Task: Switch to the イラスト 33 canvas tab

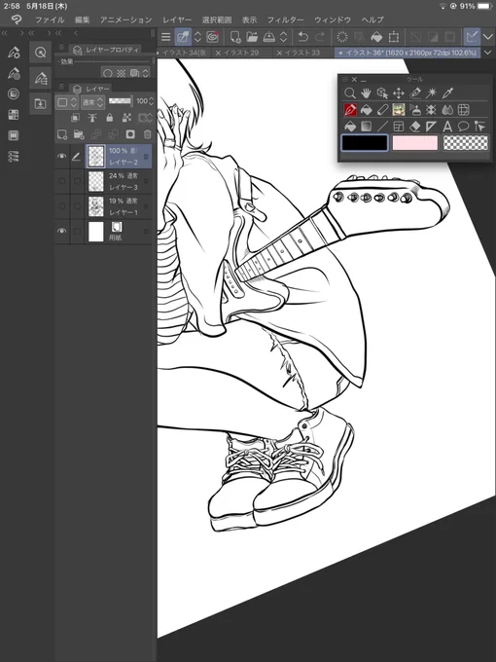Action: [x=302, y=53]
